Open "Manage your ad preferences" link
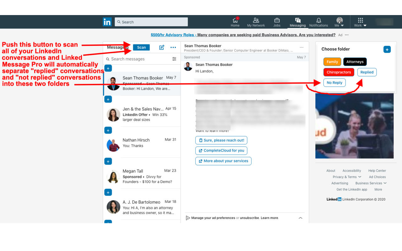This screenshot has width=402, height=251. pyautogui.click(x=213, y=218)
